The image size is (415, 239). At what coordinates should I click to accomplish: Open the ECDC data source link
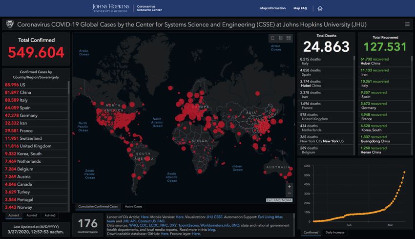tap(153, 225)
